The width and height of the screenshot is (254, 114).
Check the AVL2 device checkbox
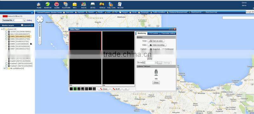(6, 34)
